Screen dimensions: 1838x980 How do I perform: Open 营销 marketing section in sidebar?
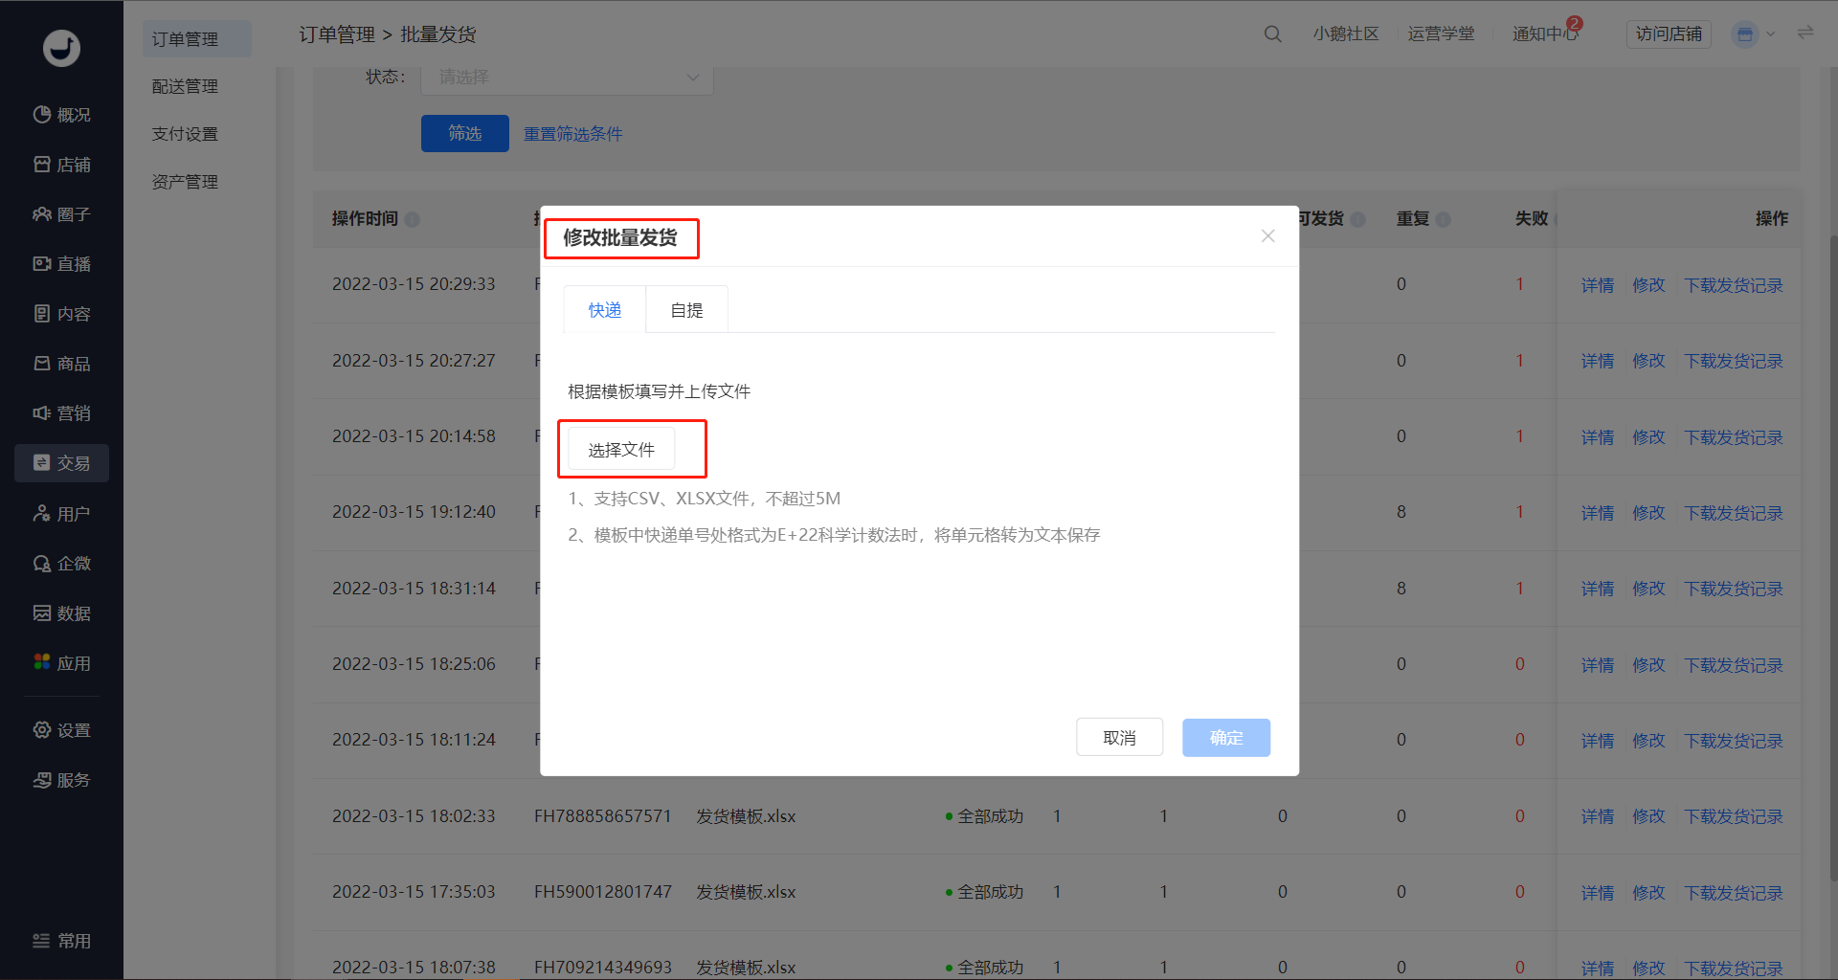[61, 413]
